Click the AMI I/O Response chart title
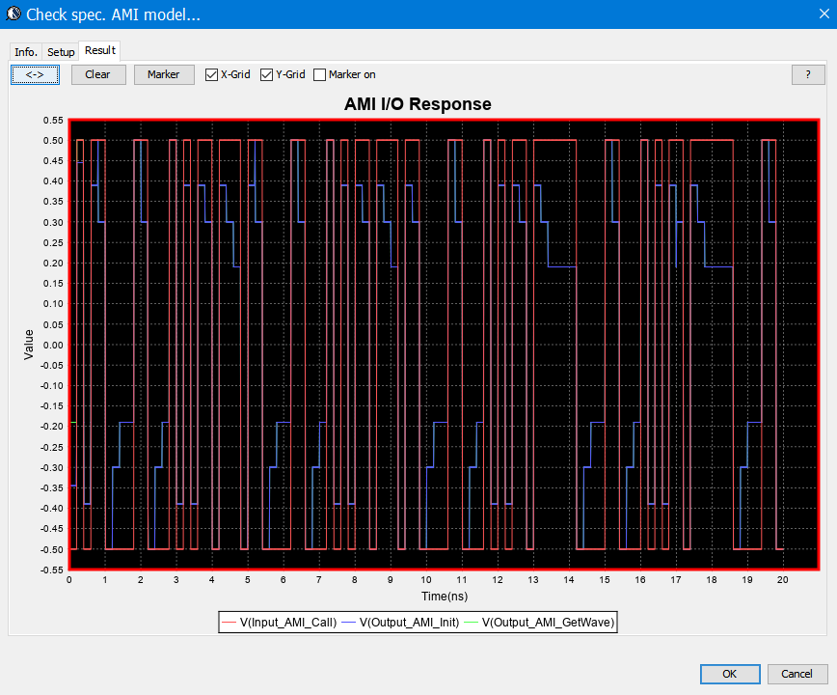This screenshot has width=837, height=695. [418, 104]
